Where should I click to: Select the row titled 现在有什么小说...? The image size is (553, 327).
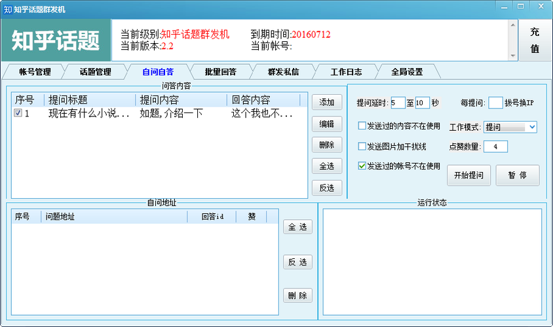(x=159, y=113)
